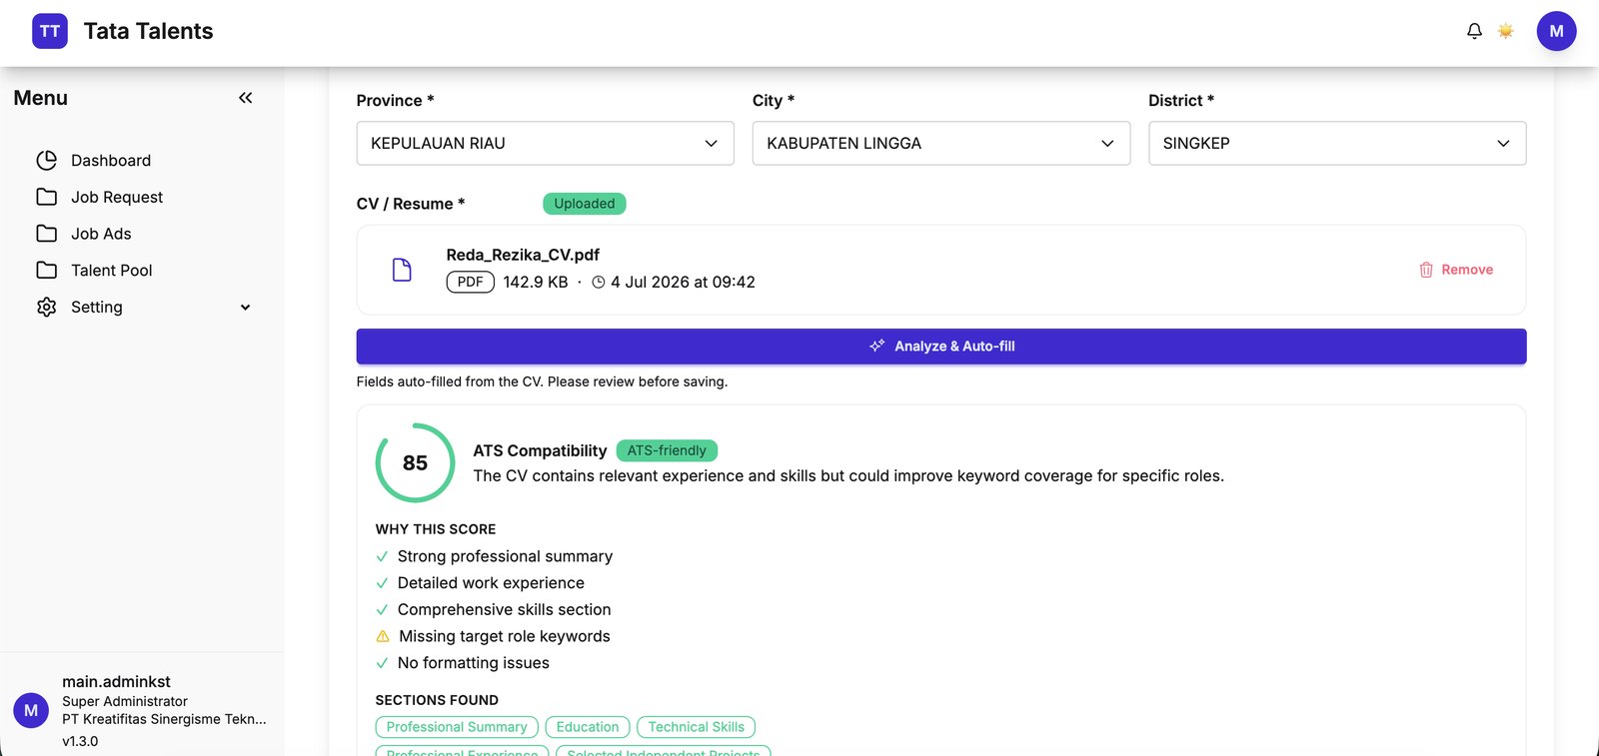Expand the Setting submenu chevron
Screen dimensions: 1599x756
[x=245, y=308]
